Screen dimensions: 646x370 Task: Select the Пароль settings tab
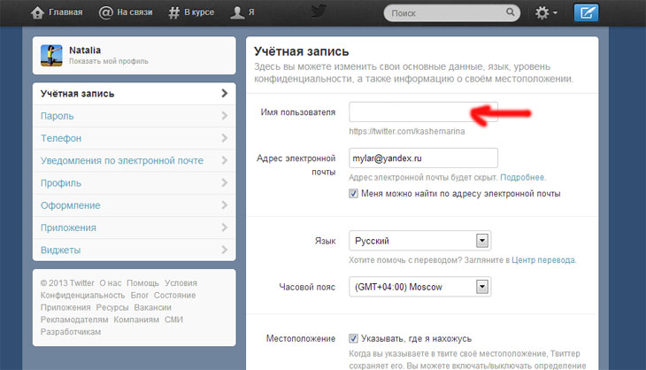[x=135, y=116]
